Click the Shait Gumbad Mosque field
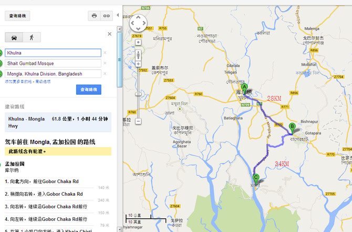 [x=53, y=64]
